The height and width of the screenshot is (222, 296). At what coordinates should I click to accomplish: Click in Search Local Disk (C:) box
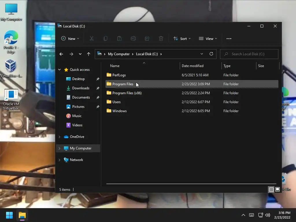pyautogui.click(x=249, y=54)
